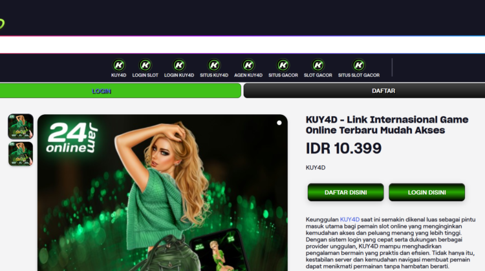Click the LOGIN DISINI button

(427, 192)
